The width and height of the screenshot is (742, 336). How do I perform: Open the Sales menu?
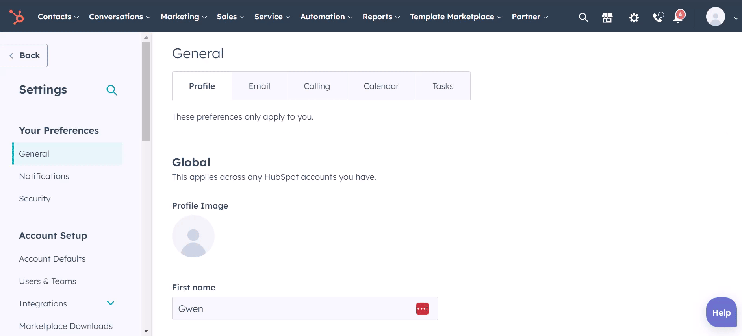230,17
